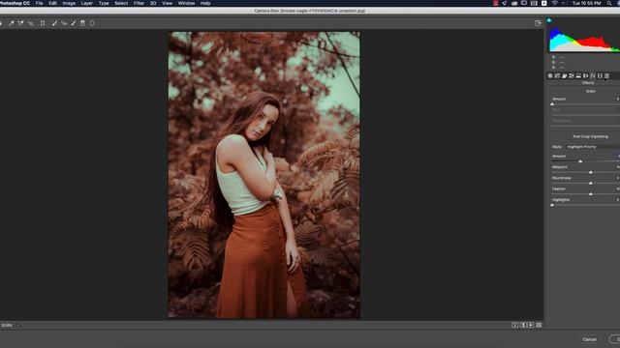Cycle before/after view with Y icon
The height and width of the screenshot is (348, 620).
click(x=514, y=325)
